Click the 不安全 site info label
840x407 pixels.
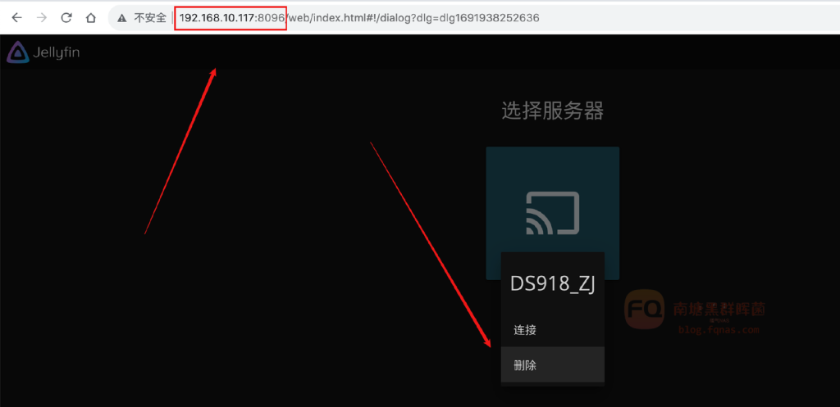150,17
